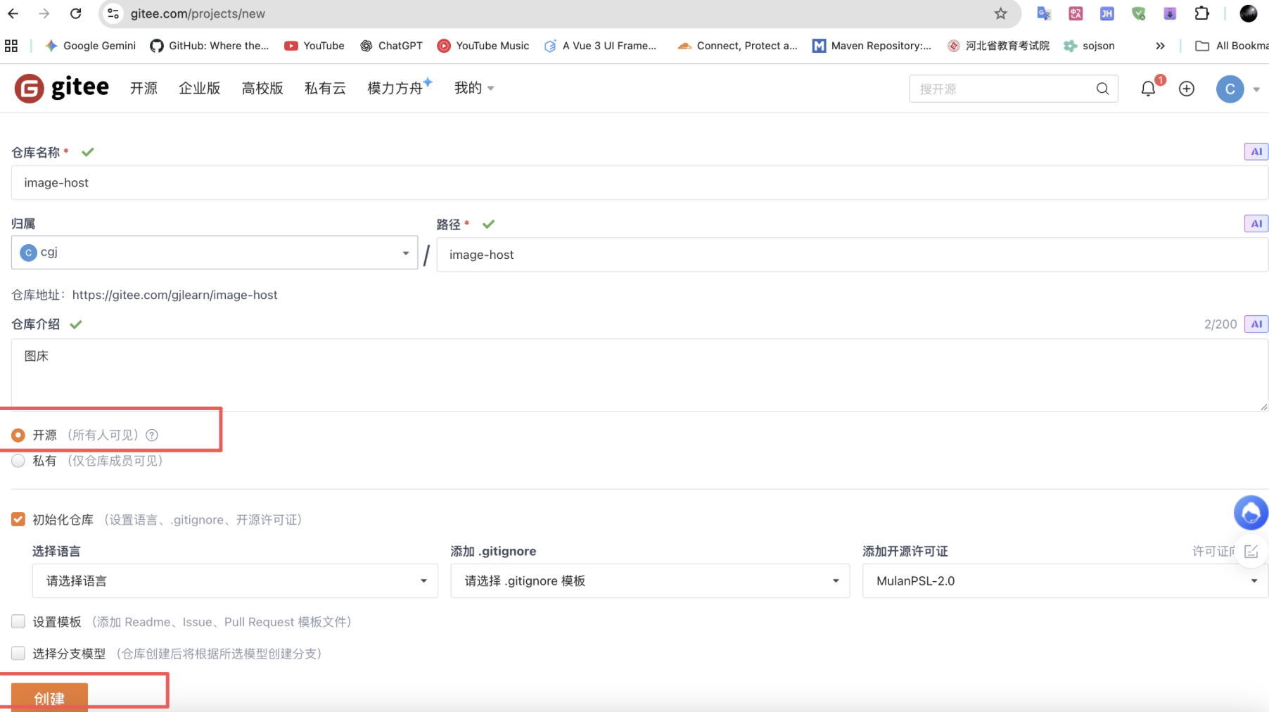Open the 归属 owner dropdown cgj

point(215,253)
